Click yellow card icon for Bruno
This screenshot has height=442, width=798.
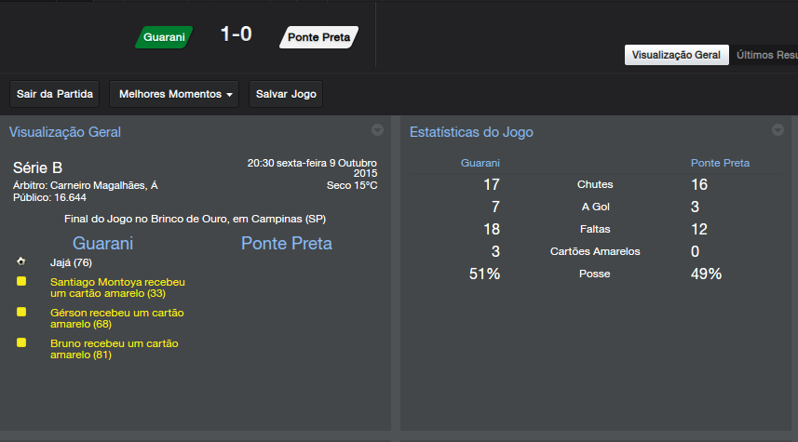coord(21,342)
